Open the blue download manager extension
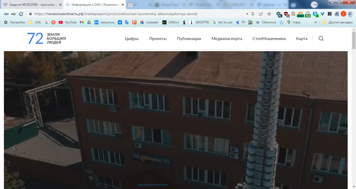 [315, 14]
